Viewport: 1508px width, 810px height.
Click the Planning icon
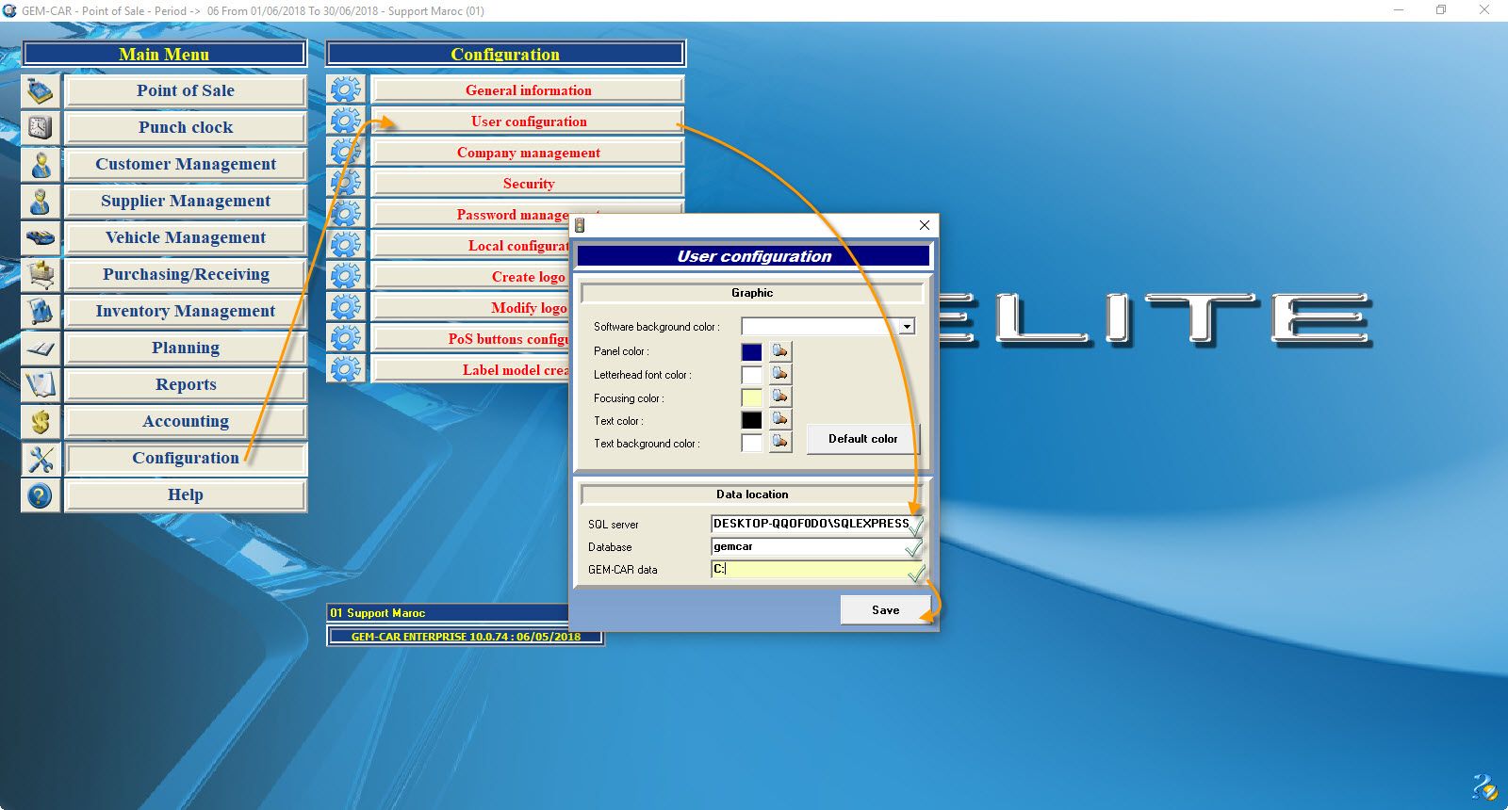41,348
